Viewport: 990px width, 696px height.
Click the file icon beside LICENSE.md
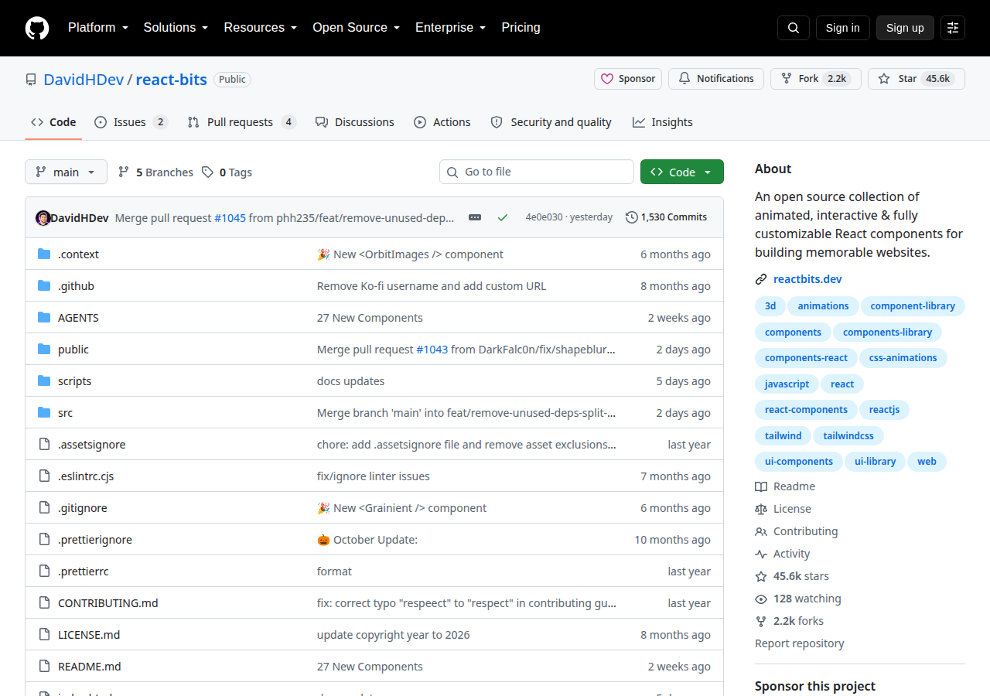click(44, 635)
